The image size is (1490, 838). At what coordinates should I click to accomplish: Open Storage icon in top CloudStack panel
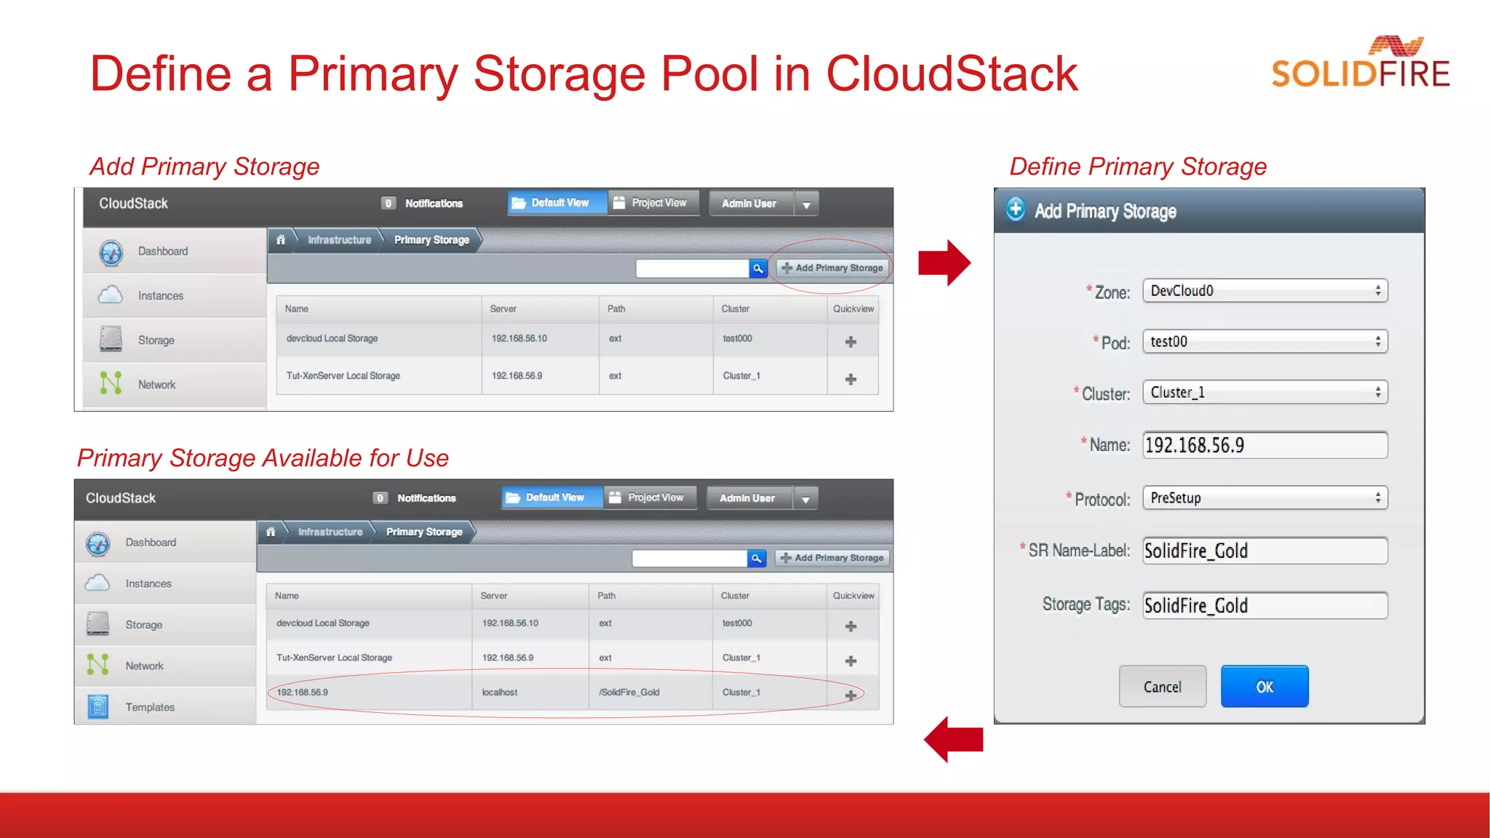tap(111, 339)
